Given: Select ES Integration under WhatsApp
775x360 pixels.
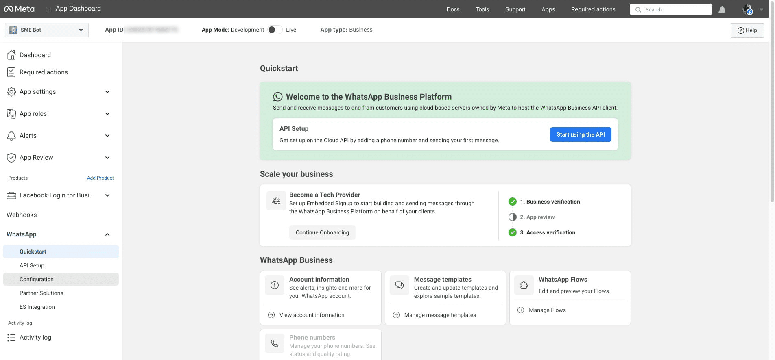Looking at the screenshot, I should point(61,307).
